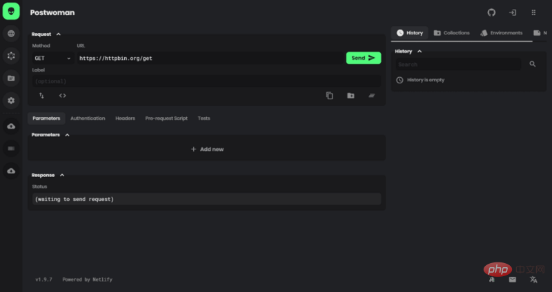Click the Postwoman title text
Viewport: 552px width, 292px height.
pyautogui.click(x=52, y=12)
